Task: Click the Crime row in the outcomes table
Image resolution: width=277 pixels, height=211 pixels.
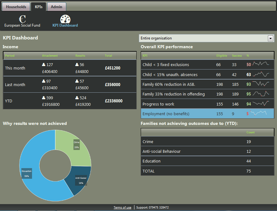Action: (x=188, y=142)
